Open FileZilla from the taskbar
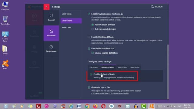Image resolution: width=194 pixels, height=109 pixels. pos(38,106)
